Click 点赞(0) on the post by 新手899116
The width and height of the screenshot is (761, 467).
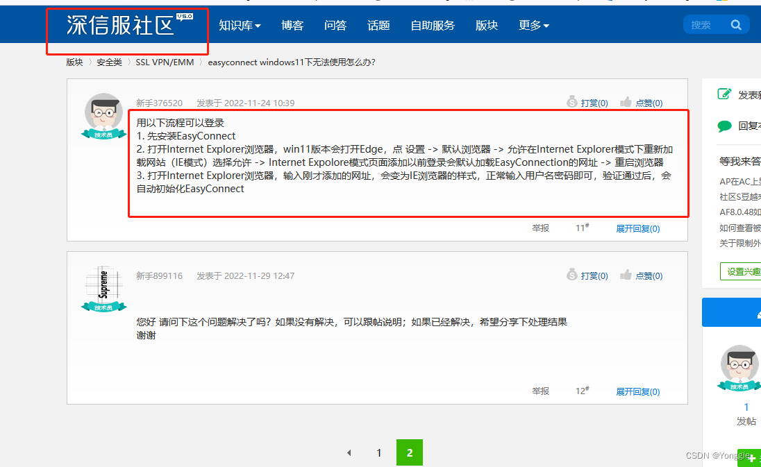(x=649, y=275)
